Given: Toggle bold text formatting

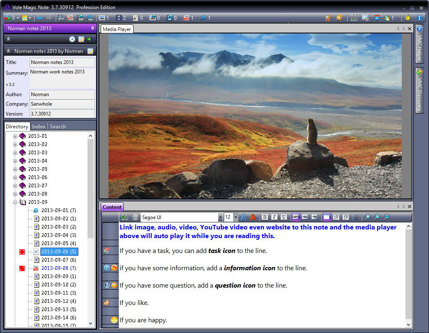Looking at the screenshot, I should pos(264,217).
